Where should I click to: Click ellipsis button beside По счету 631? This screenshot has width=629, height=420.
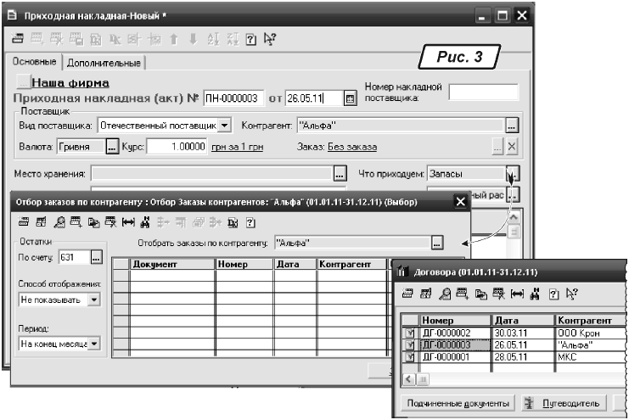point(96,255)
